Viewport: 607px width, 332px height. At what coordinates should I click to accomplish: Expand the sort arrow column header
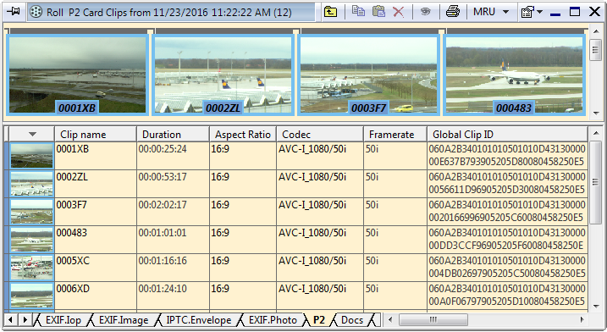(x=32, y=135)
